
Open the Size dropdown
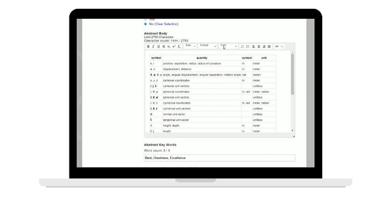click(190, 46)
